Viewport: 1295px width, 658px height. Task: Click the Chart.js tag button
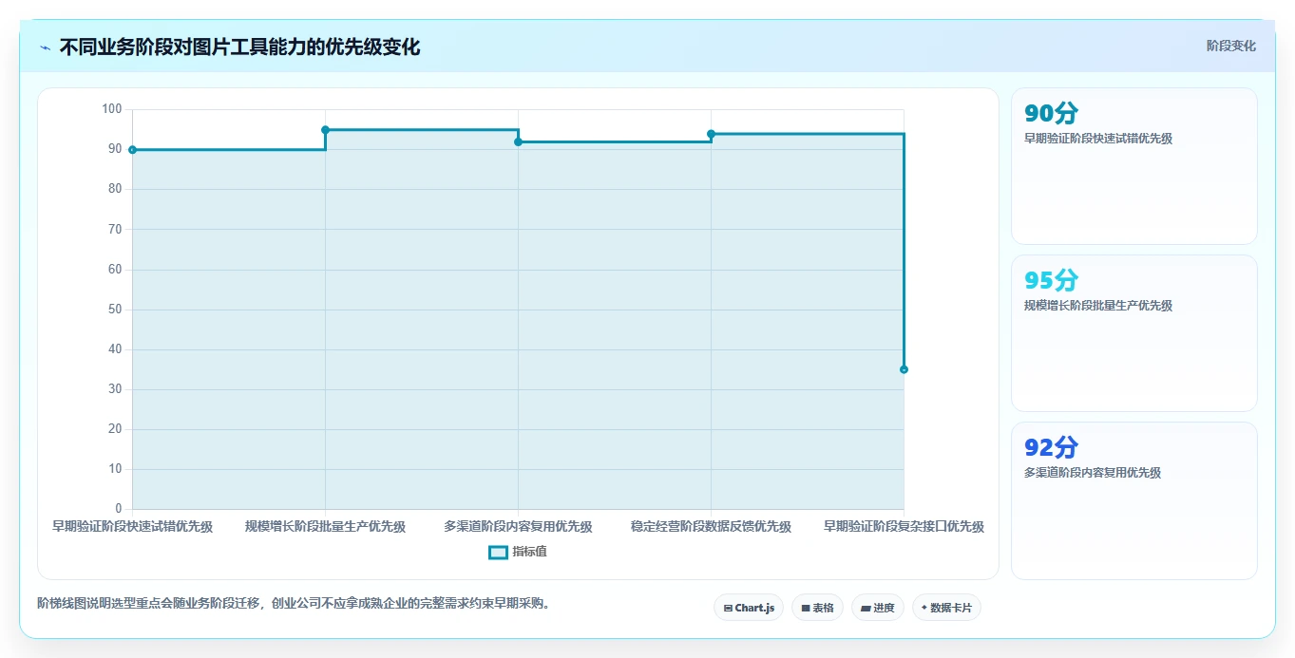tap(749, 608)
